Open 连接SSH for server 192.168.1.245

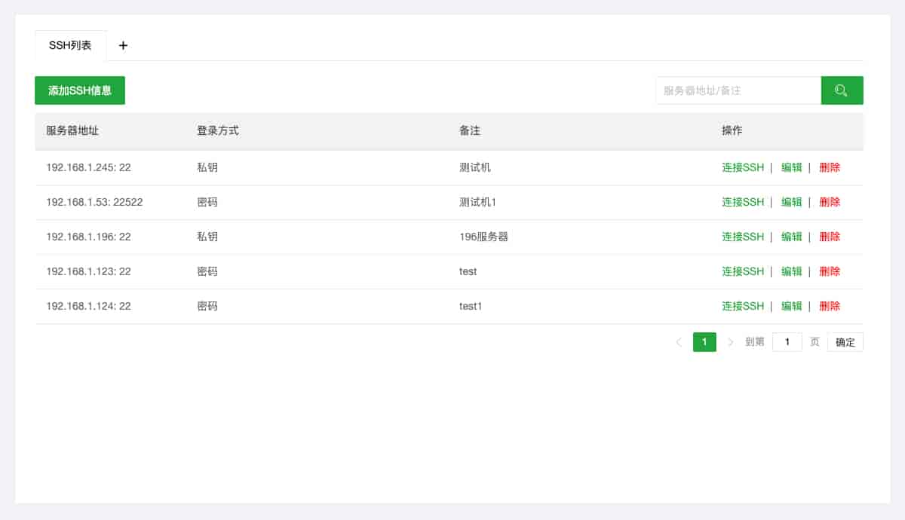(x=743, y=167)
